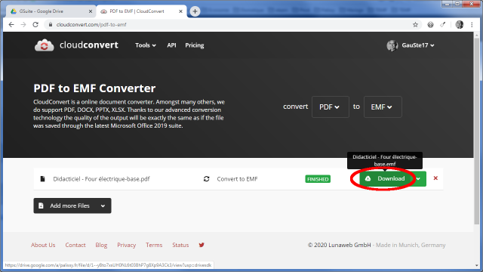Open the Privacy footer link
The height and width of the screenshot is (272, 483).
click(126, 245)
